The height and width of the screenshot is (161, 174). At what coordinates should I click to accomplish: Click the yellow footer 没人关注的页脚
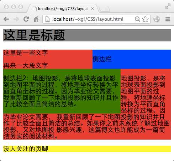(26, 149)
